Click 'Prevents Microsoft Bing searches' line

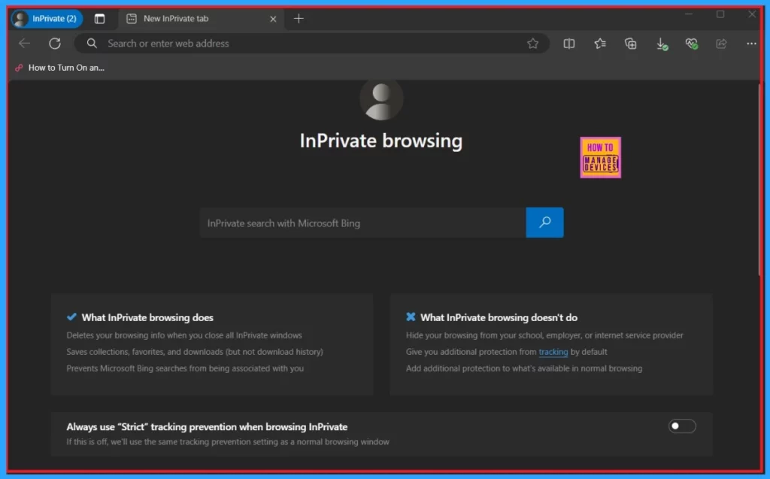click(185, 368)
